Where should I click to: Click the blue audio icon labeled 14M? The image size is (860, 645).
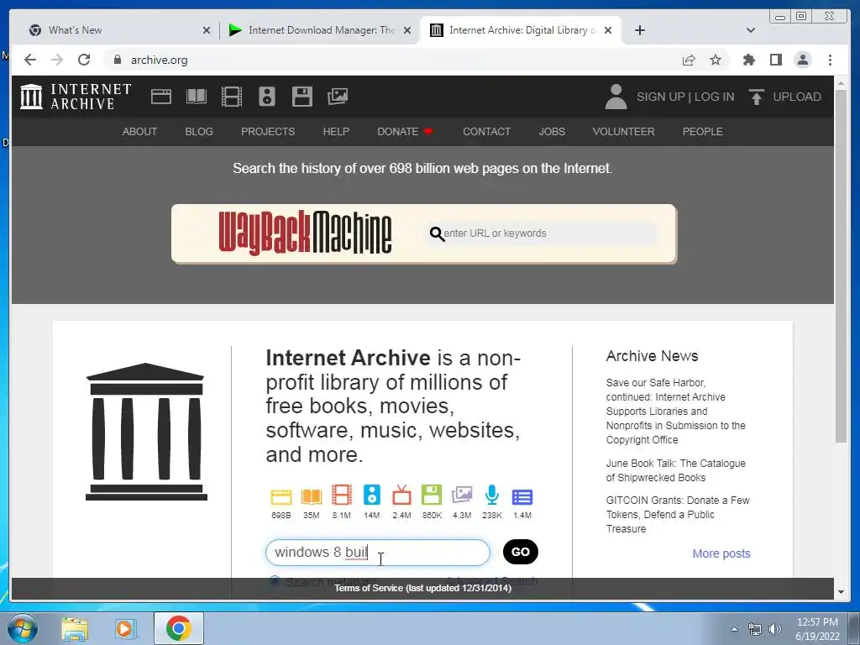click(x=371, y=496)
